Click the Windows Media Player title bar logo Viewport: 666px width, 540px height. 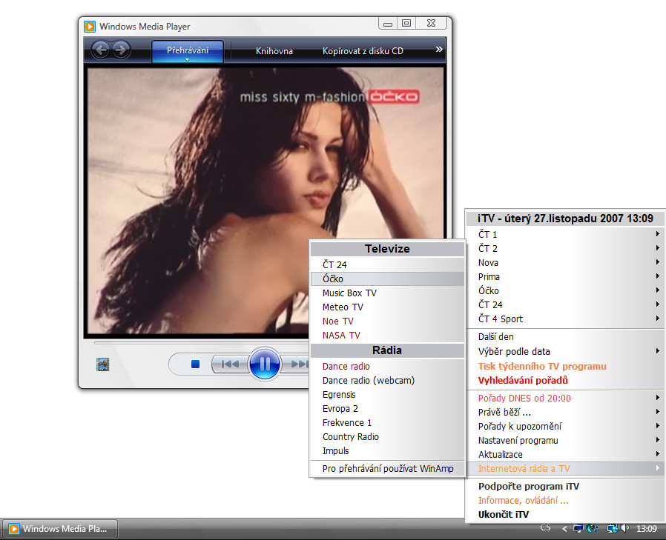coord(90,27)
